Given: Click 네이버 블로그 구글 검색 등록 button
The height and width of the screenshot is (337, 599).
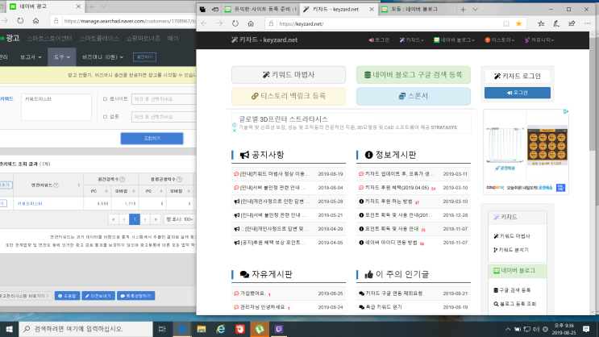Looking at the screenshot, I should coord(414,74).
